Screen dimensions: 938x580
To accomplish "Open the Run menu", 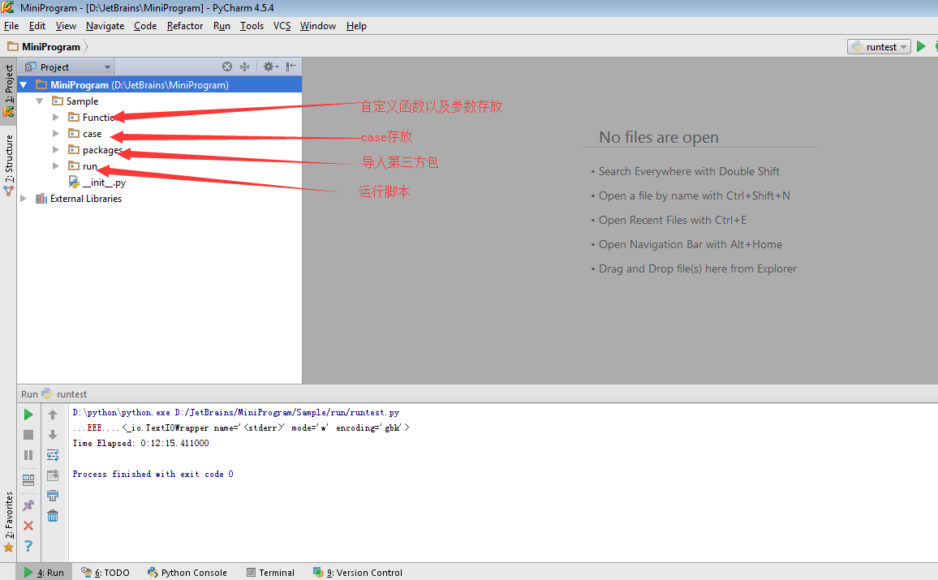I will click(222, 26).
